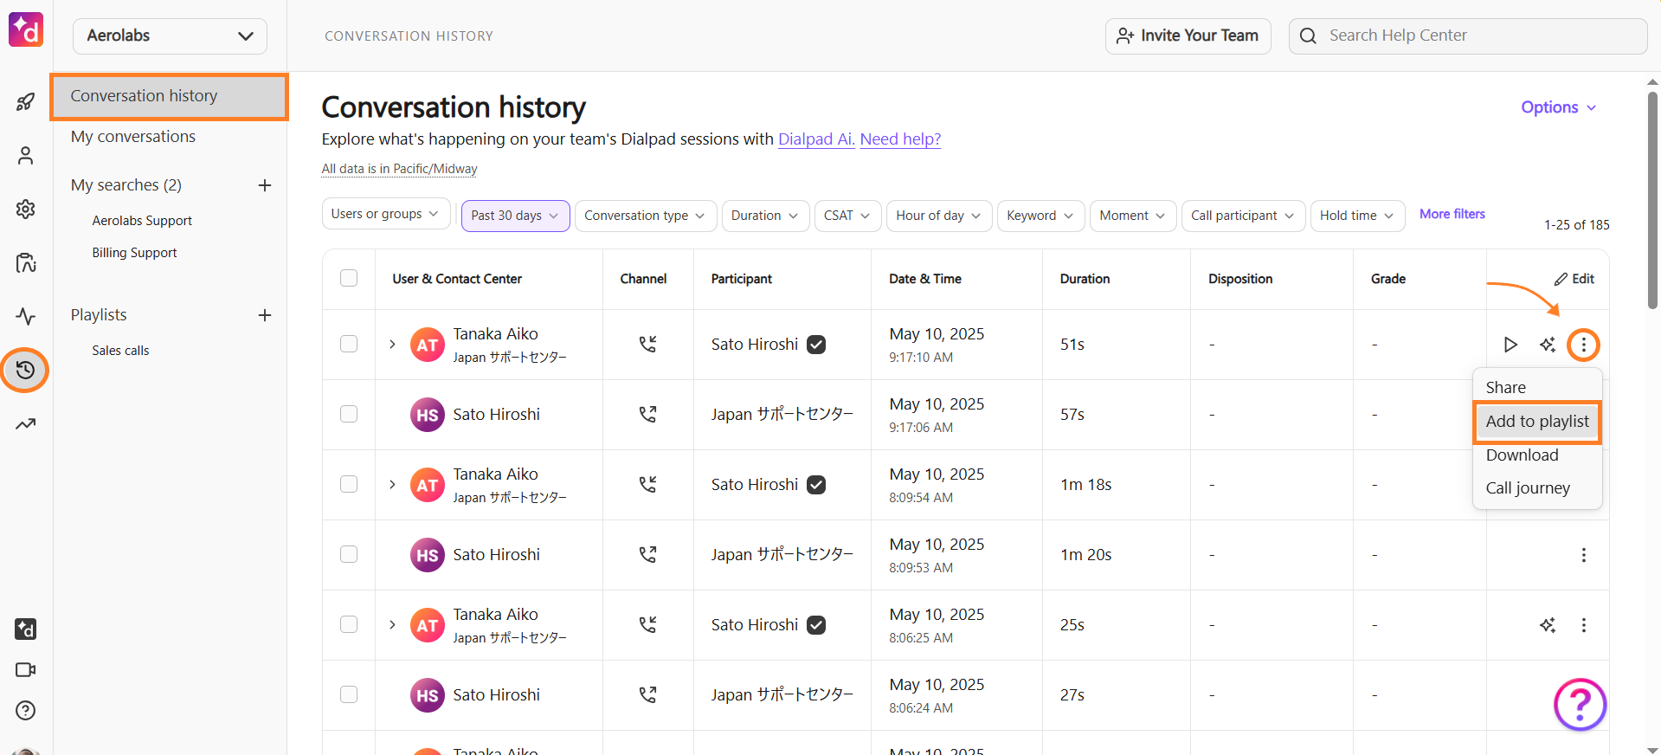Screen dimensions: 1661x755
Task: Open the Moment filter dropdown
Action: coord(1133,216)
